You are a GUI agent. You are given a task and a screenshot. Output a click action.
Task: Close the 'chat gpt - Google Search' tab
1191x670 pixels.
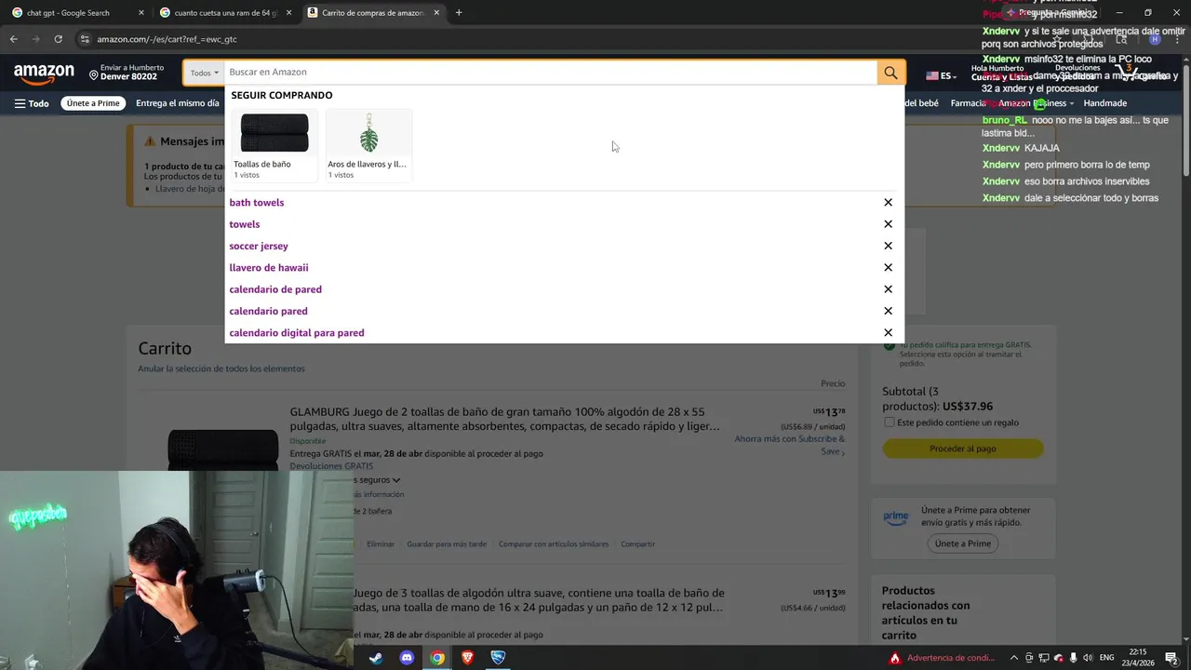141,13
